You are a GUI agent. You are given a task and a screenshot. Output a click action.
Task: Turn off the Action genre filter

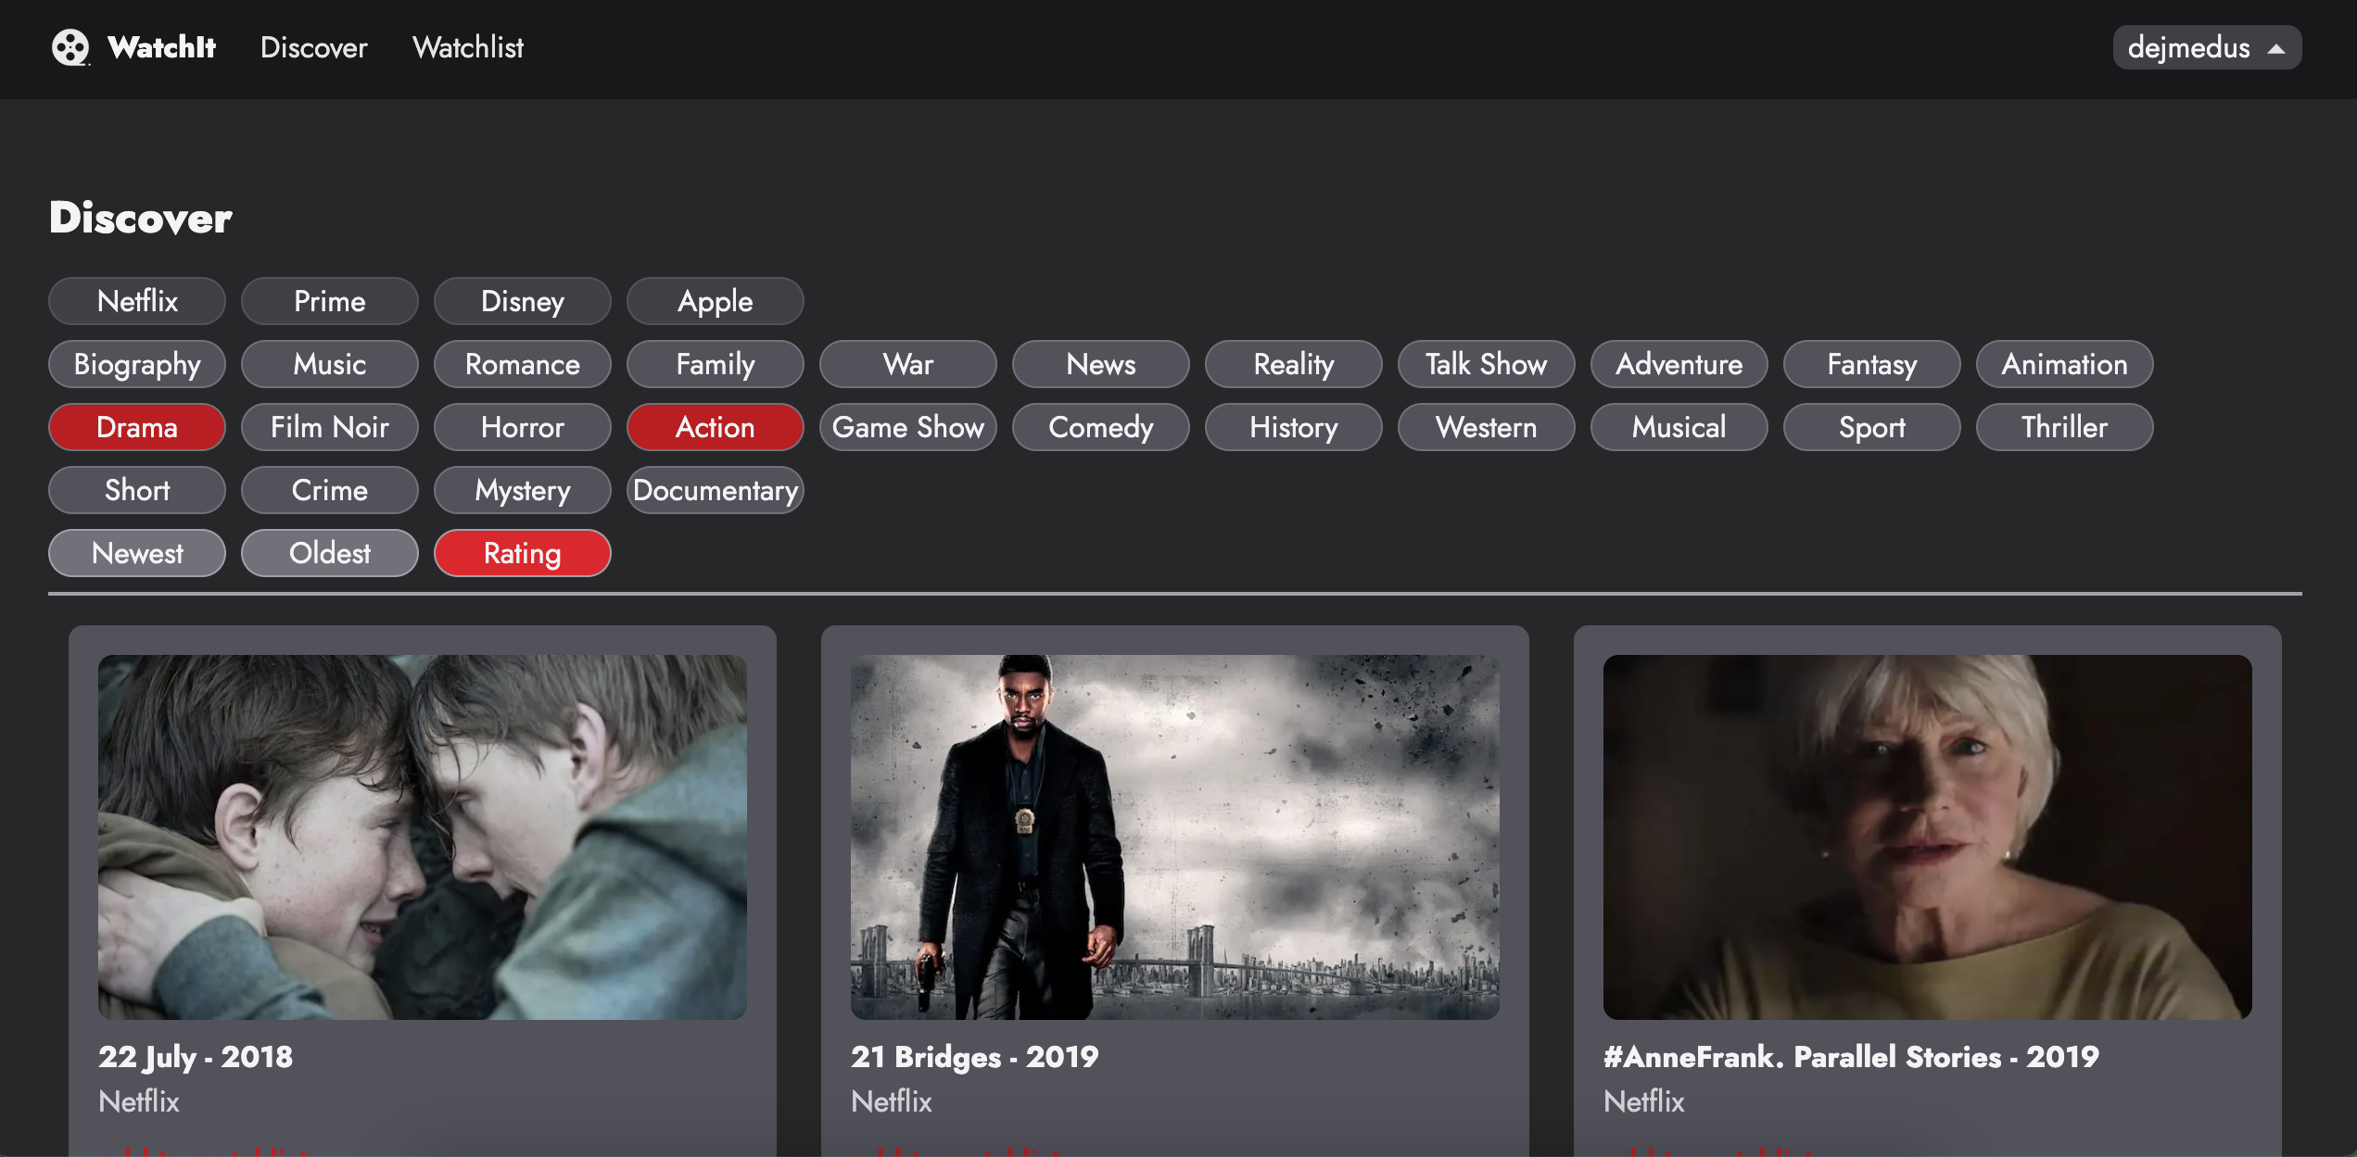(715, 427)
